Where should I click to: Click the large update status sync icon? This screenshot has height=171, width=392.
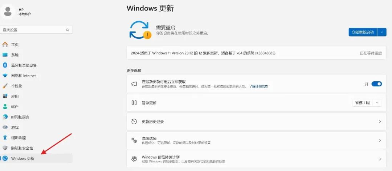[140, 30]
